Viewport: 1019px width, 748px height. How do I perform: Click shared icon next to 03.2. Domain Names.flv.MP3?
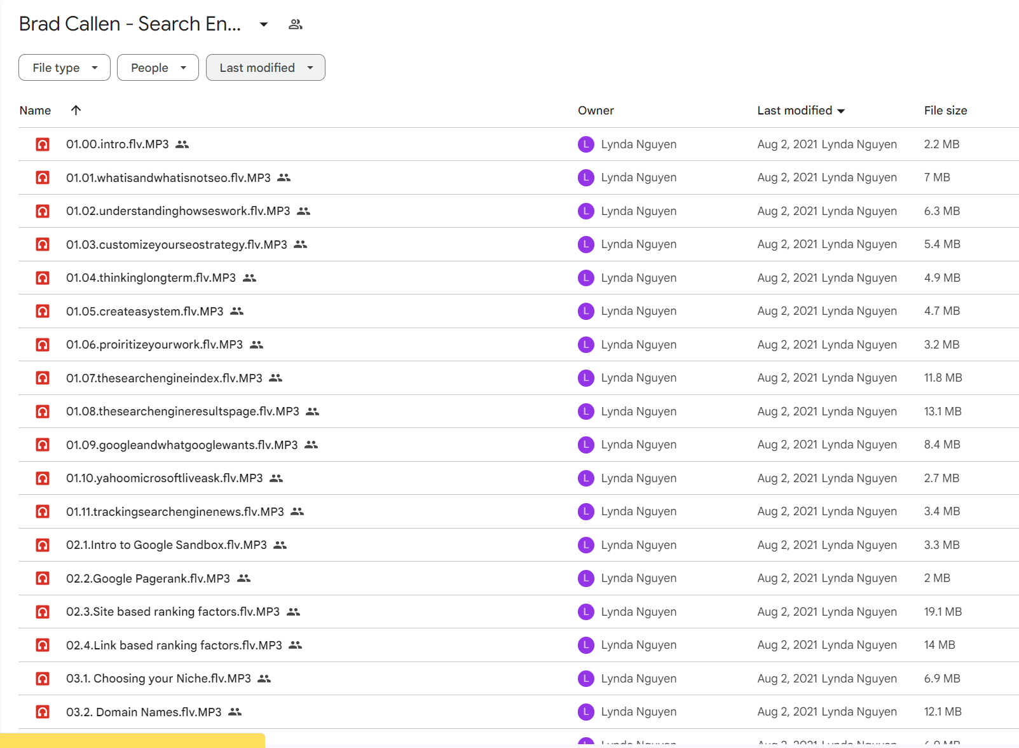pyautogui.click(x=235, y=712)
